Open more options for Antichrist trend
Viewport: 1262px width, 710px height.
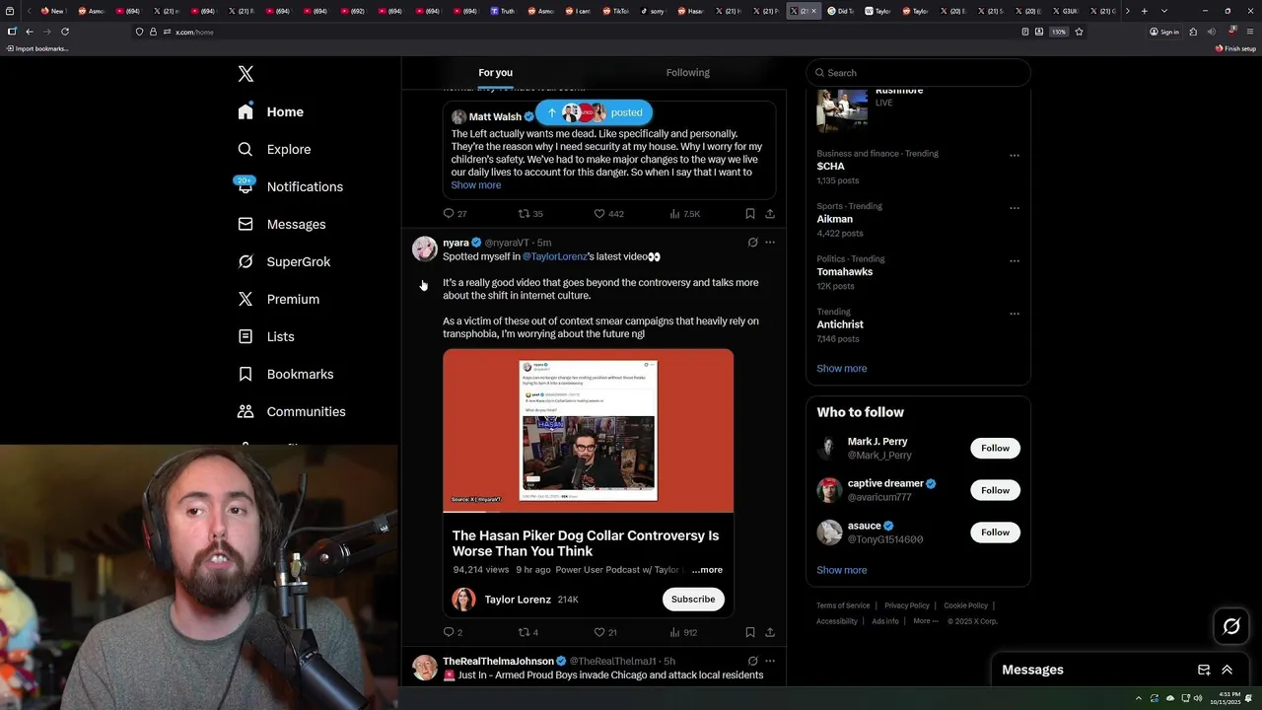pyautogui.click(x=1014, y=314)
